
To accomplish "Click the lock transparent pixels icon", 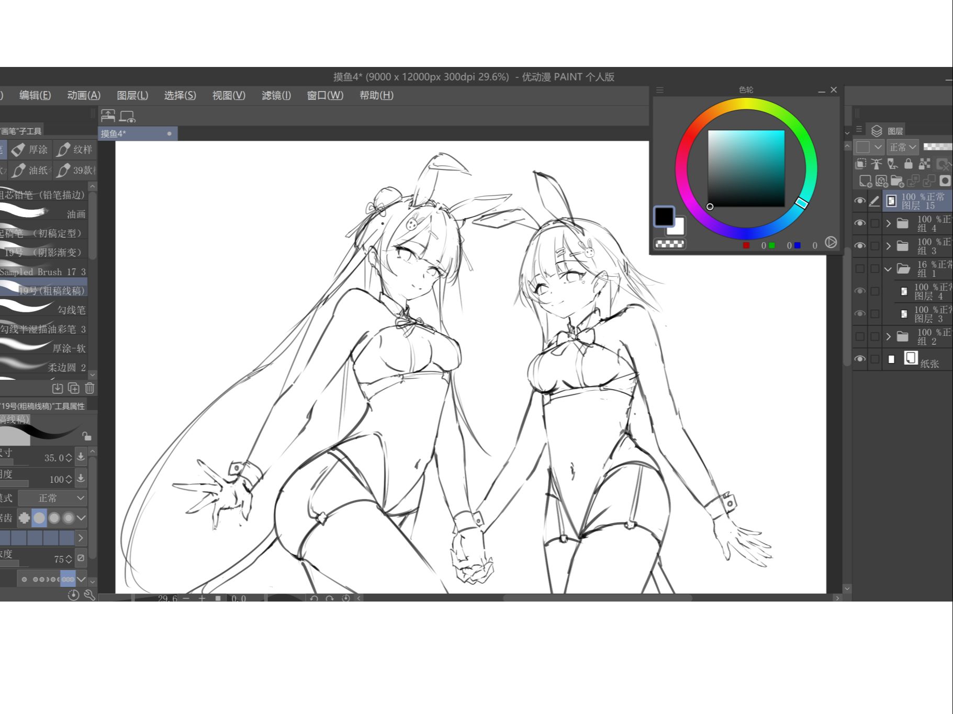I will click(x=925, y=164).
